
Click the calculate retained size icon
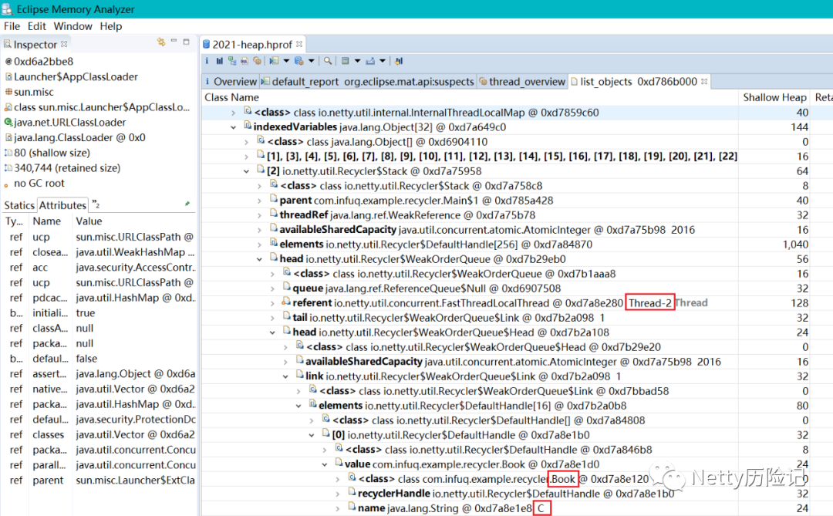pyautogui.click(x=346, y=61)
